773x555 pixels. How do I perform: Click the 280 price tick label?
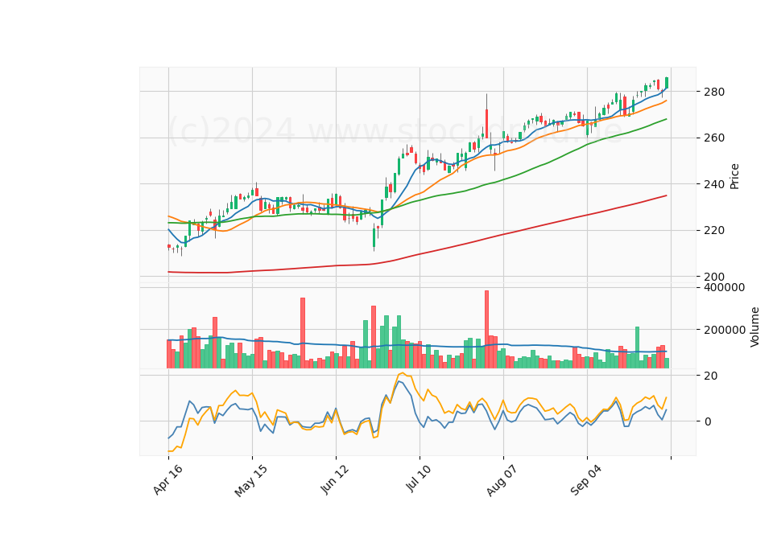[714, 92]
